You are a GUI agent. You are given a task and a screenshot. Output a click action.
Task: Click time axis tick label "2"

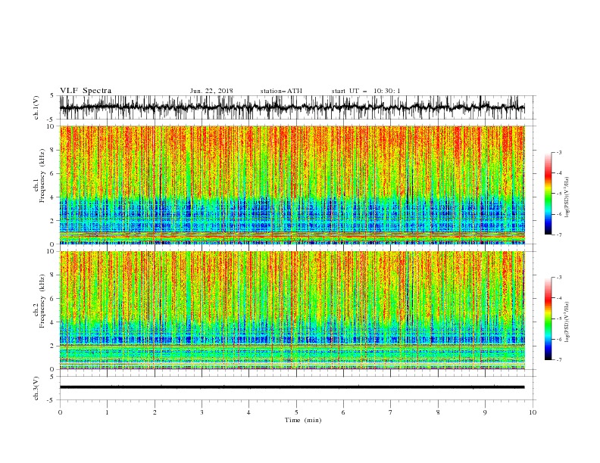tap(155, 412)
